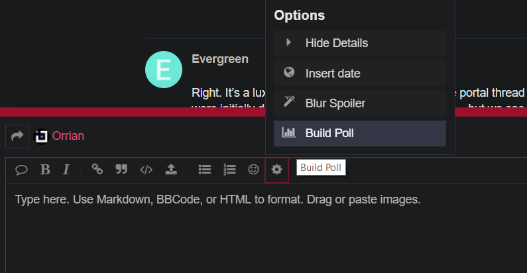The image size is (527, 273).
Task: Apply italic formatting in the composer toolbar
Action: 66,170
